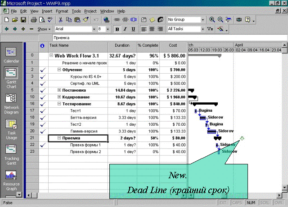Click the entry bar containing Приемка
The height and width of the screenshot is (207, 288).
170,38
